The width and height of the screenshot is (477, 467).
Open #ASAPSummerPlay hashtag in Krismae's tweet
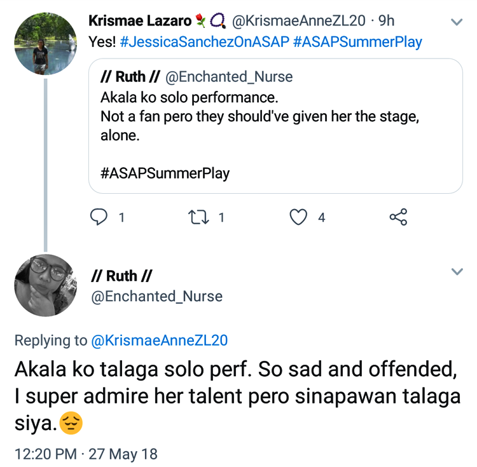pos(358,42)
